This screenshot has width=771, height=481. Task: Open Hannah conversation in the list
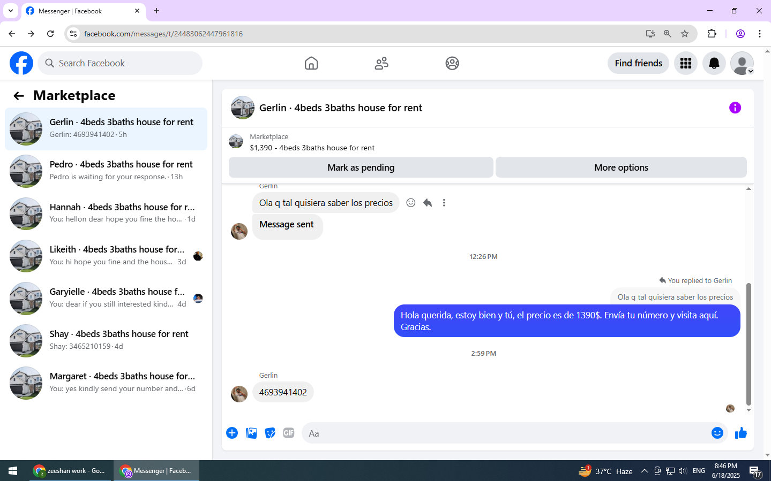click(x=106, y=213)
